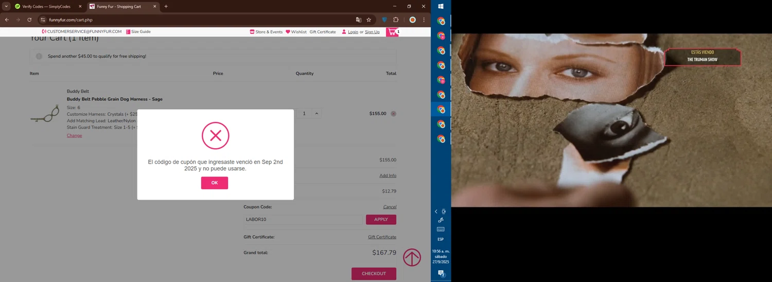Focus the funnyfur.com/cart.php address bar
772x282 pixels.
(x=198, y=20)
